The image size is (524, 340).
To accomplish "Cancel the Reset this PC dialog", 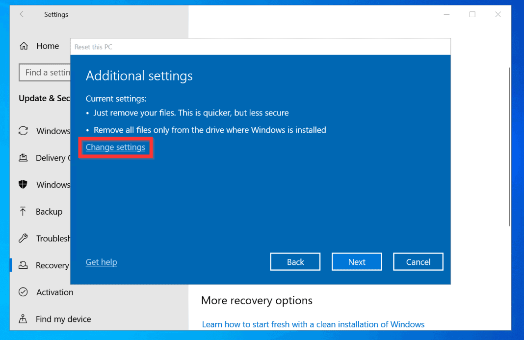I will (418, 262).
